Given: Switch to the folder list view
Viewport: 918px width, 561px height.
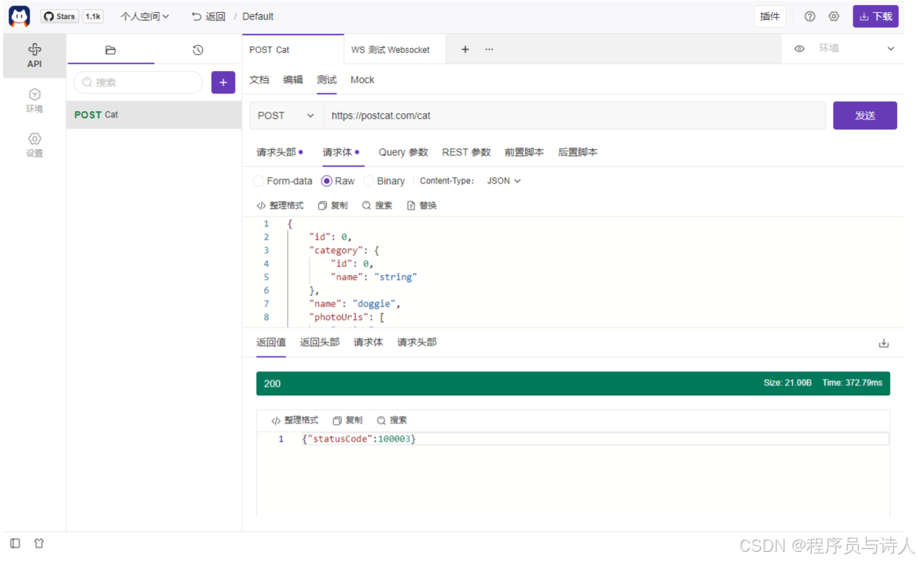Looking at the screenshot, I should pyautogui.click(x=110, y=50).
